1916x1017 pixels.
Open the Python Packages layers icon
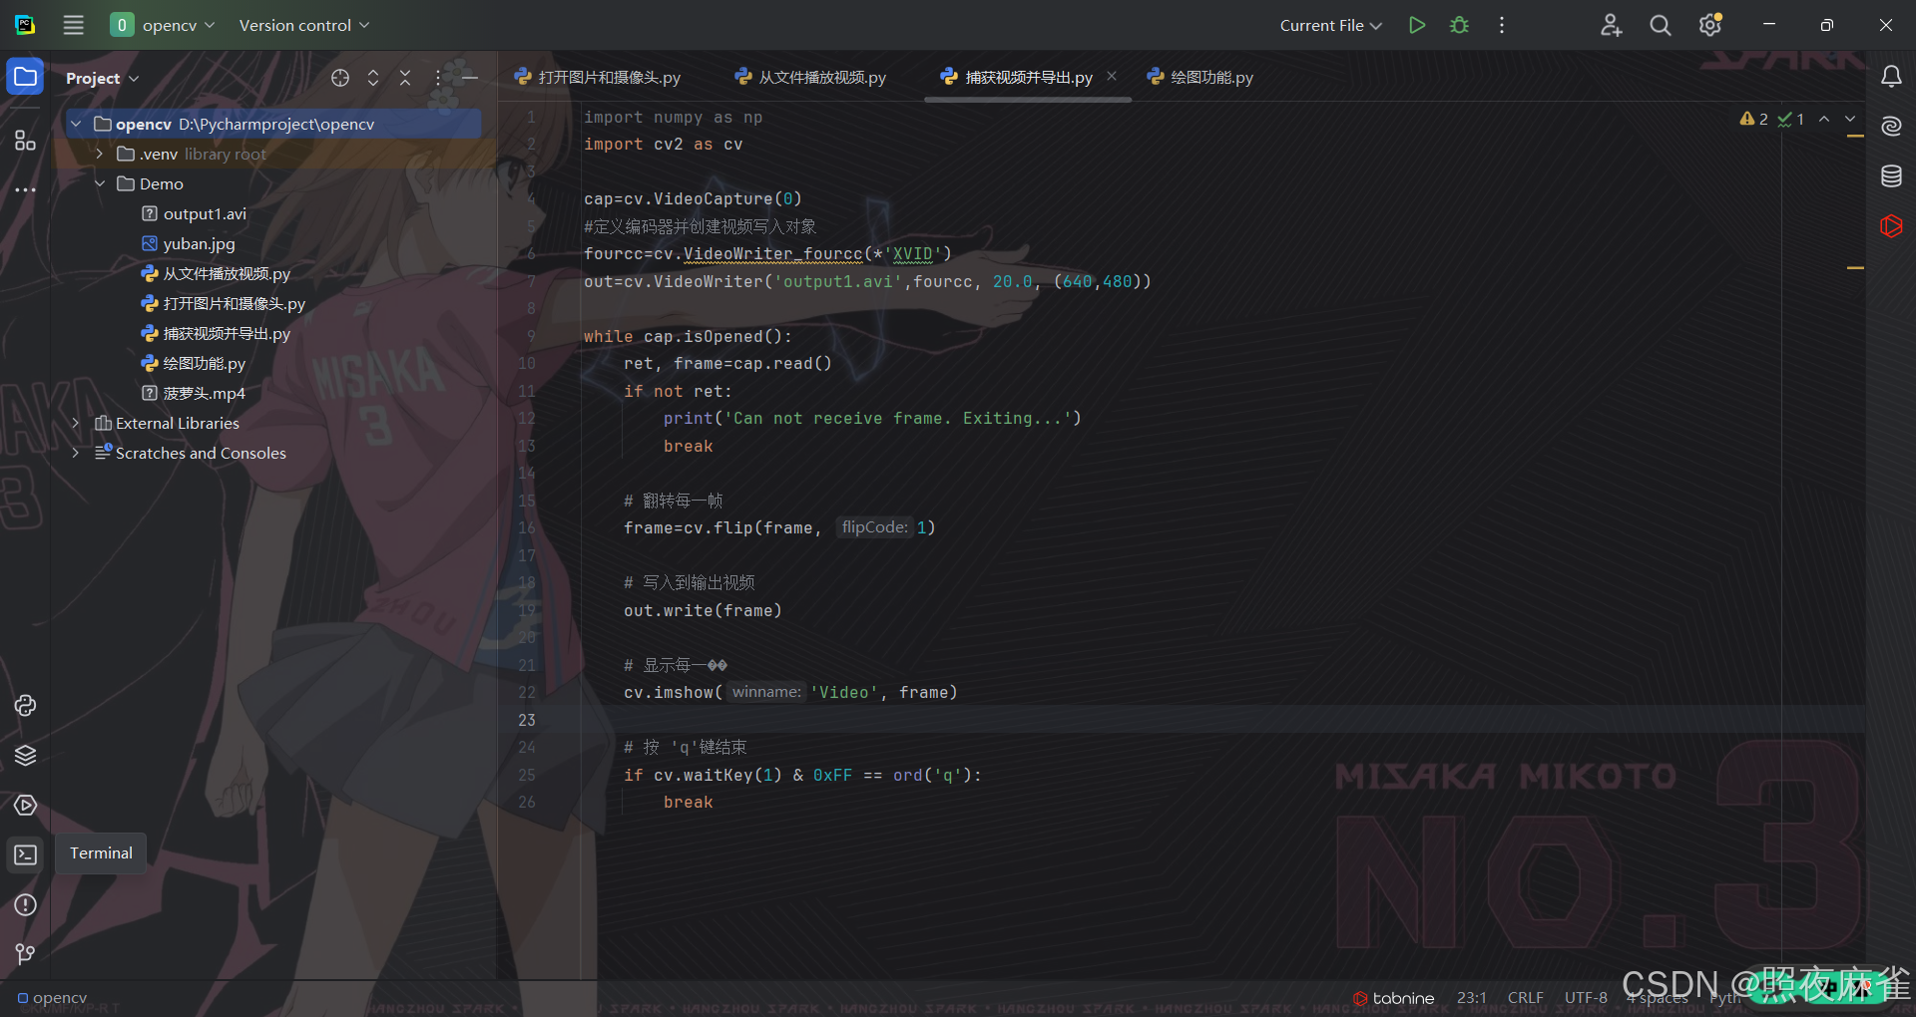[x=25, y=756]
